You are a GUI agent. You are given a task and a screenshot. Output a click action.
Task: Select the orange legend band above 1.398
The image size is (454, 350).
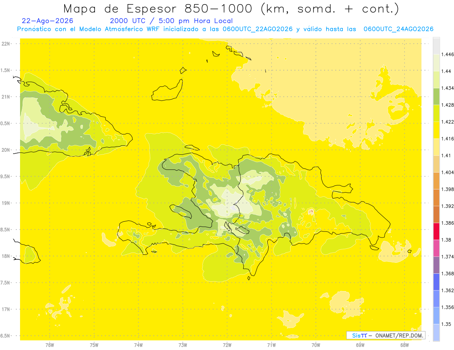pyautogui.click(x=436, y=181)
